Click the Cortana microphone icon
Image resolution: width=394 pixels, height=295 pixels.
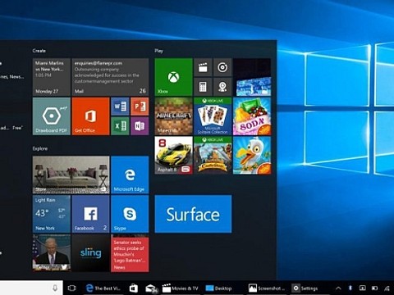[x=55, y=288]
